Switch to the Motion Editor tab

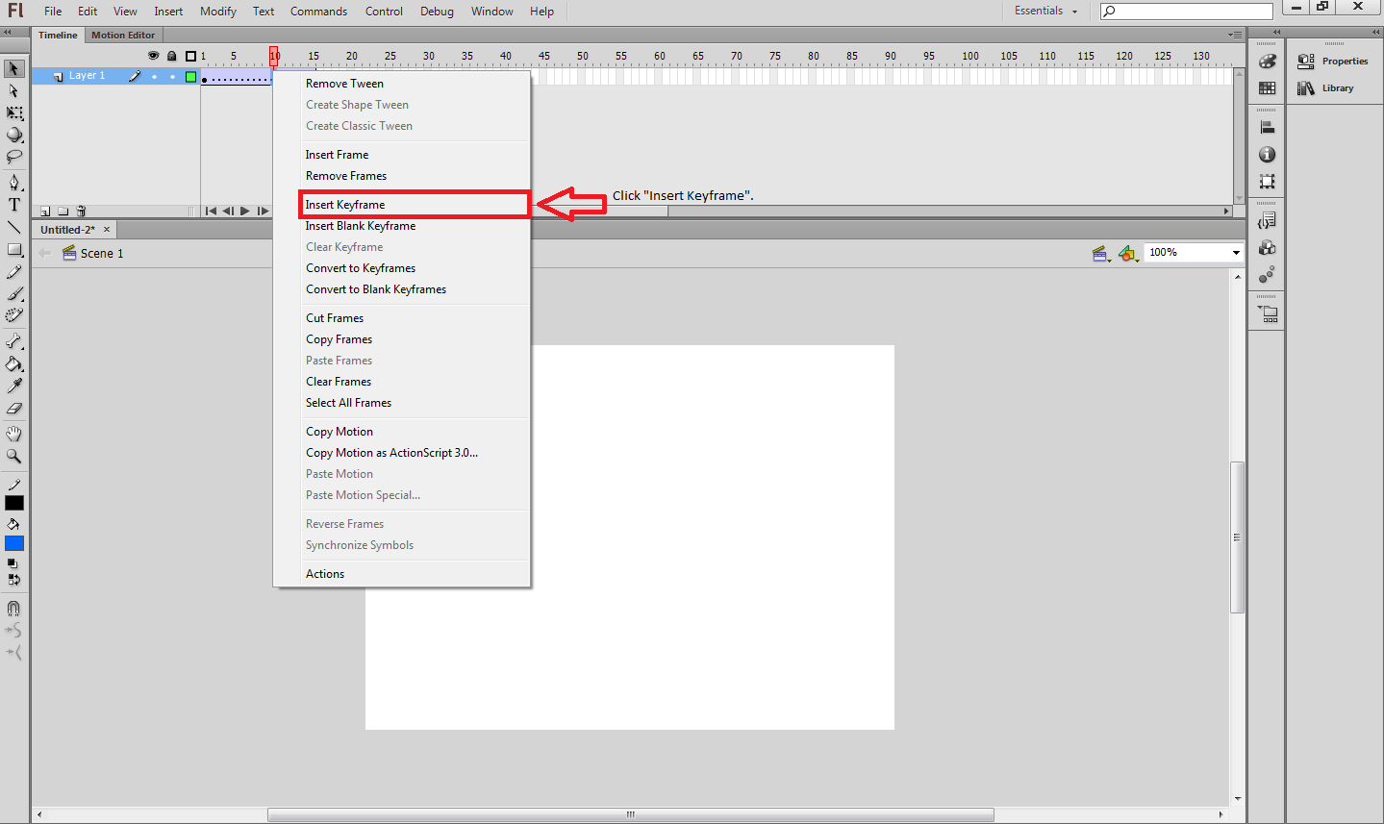tap(123, 35)
